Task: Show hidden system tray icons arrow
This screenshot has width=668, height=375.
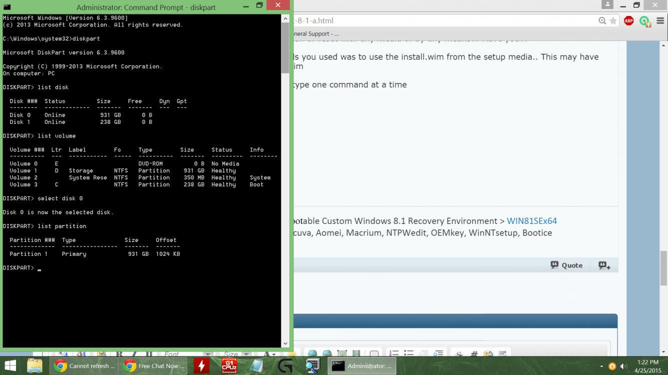Action: point(601,366)
